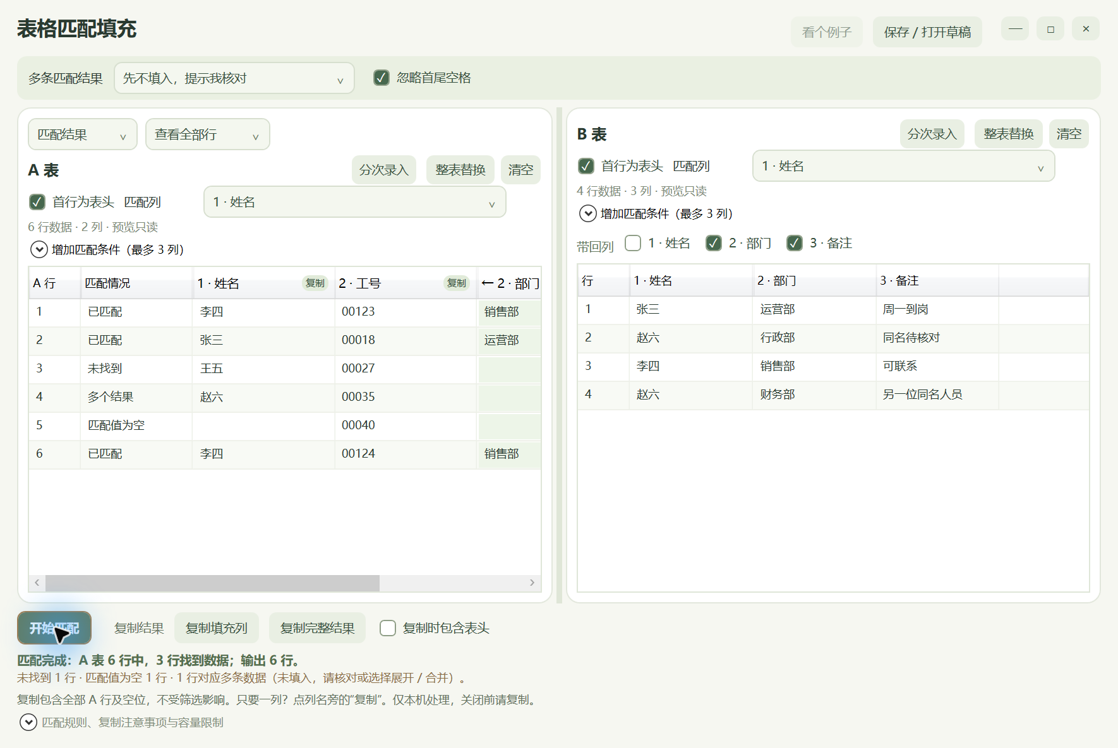Screen dimensions: 1118x748
Task: Maximize the window
Action: click(1050, 29)
